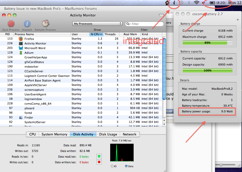
Task: Click the battery status (8:20) menu item
Action: (x=218, y=3)
